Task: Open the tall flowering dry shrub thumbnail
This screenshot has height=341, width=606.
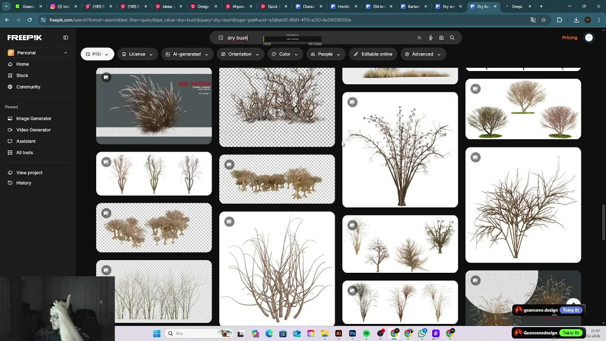Action: pos(400,150)
